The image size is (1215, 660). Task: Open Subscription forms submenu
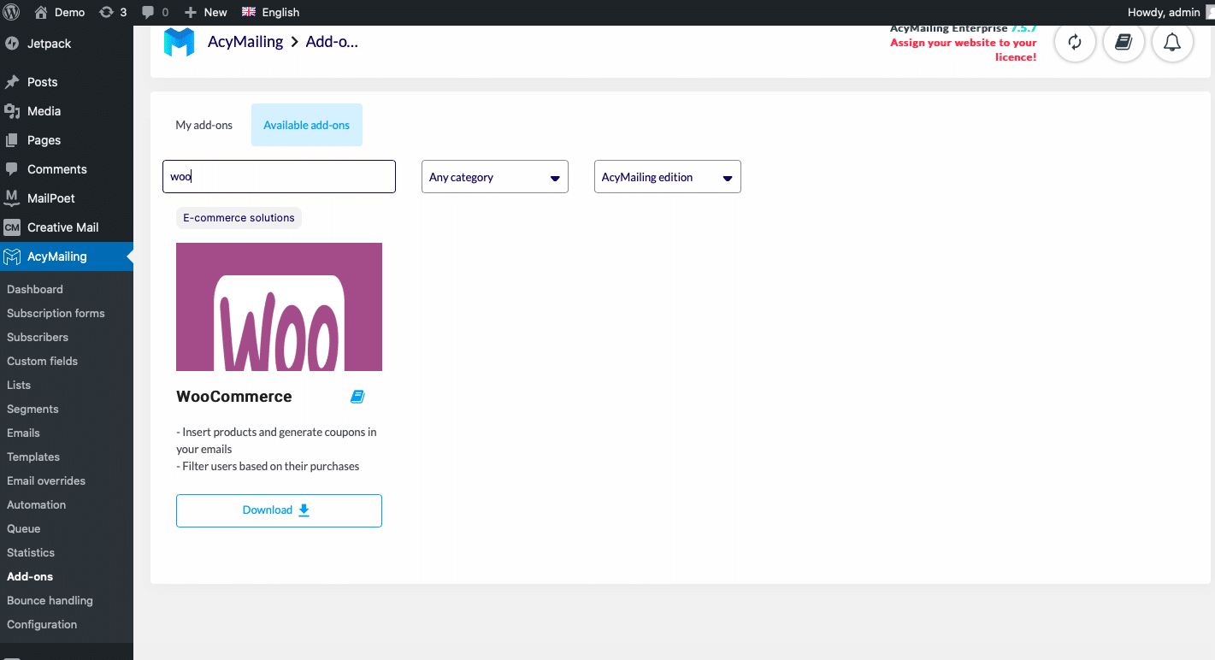tap(56, 313)
